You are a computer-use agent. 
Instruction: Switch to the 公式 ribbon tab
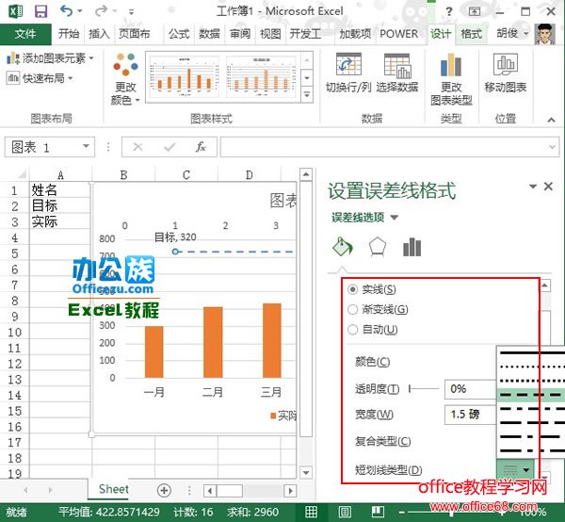tap(179, 34)
